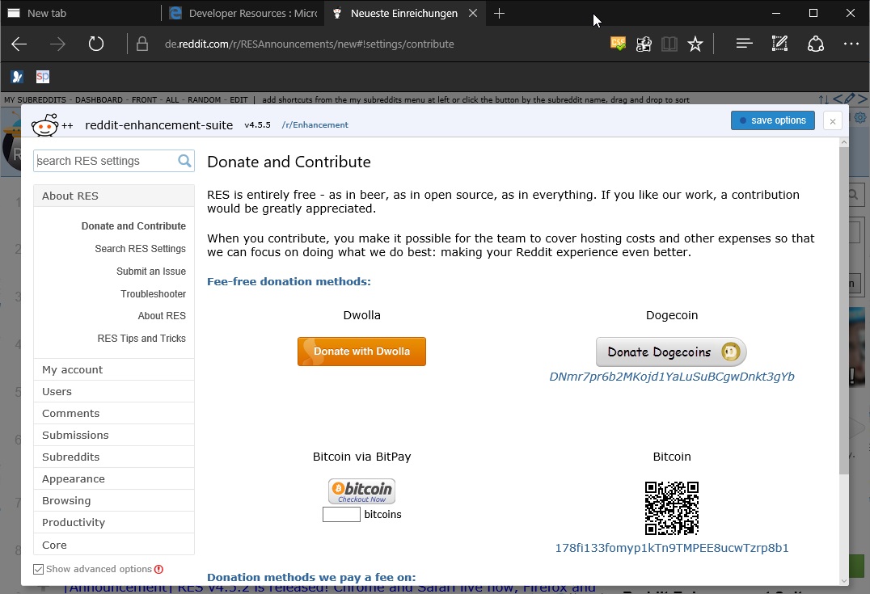Click the Bitcoin QR code image

tap(671, 508)
